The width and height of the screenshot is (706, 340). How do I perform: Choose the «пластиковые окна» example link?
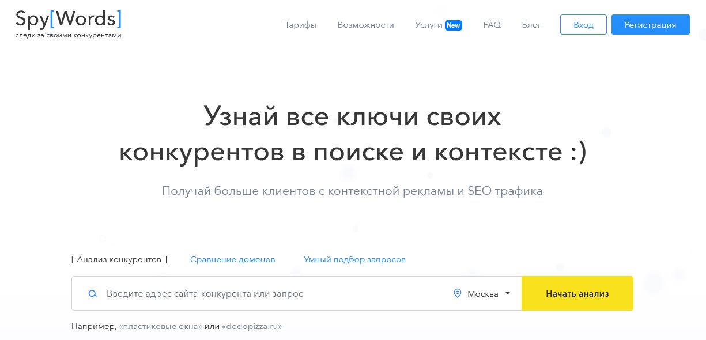[160, 326]
